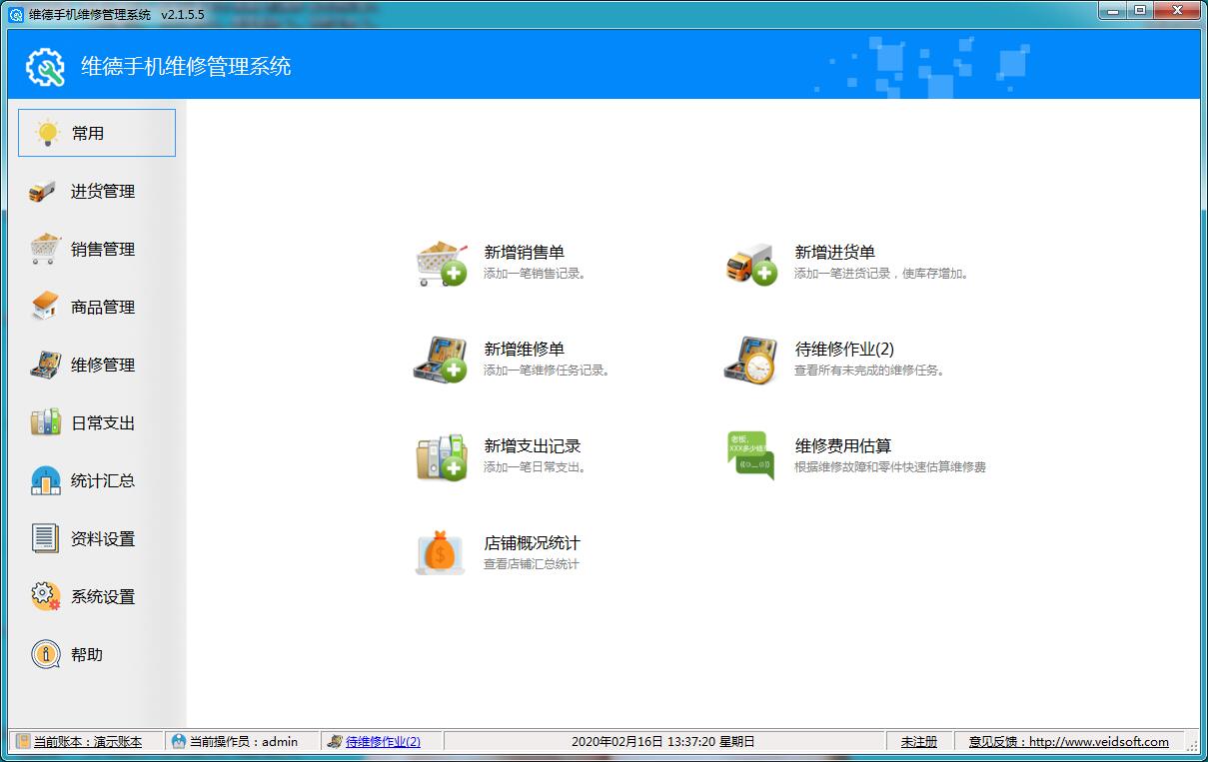The height and width of the screenshot is (762, 1208).
Task: Click the operator avatar icon in status bar
Action: point(179,741)
